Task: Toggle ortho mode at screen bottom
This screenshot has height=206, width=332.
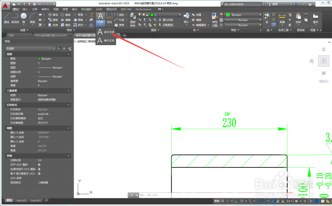Action: coord(237,201)
